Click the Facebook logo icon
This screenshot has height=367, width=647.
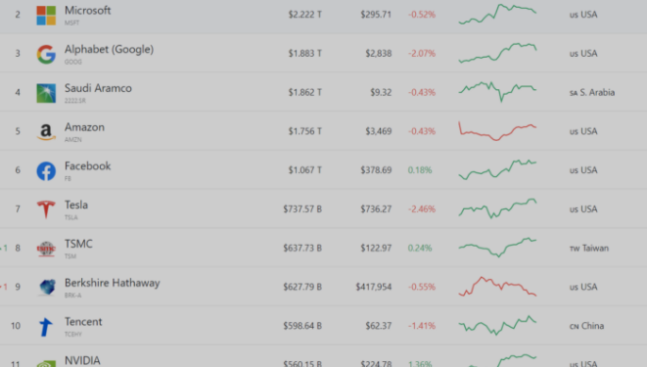(46, 170)
